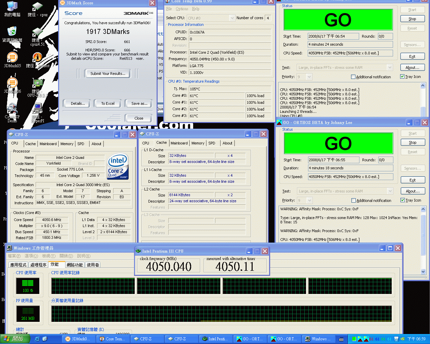Image resolution: width=430 pixels, height=344 pixels.
Task: Open the Options menu in Core Temp
Action: pos(182,9)
